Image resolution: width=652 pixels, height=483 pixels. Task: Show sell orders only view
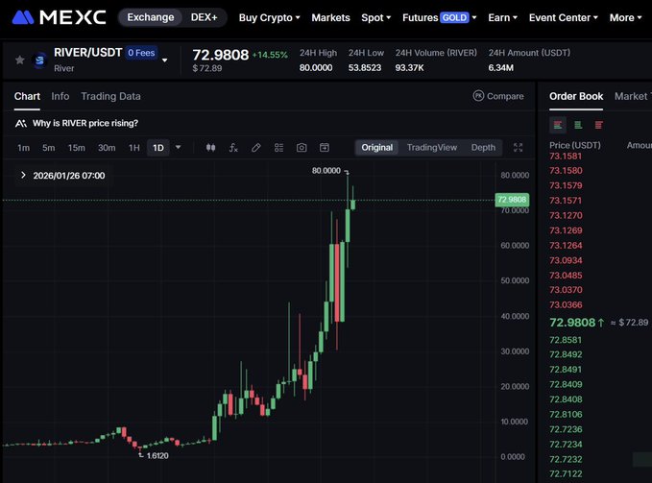pyautogui.click(x=599, y=125)
